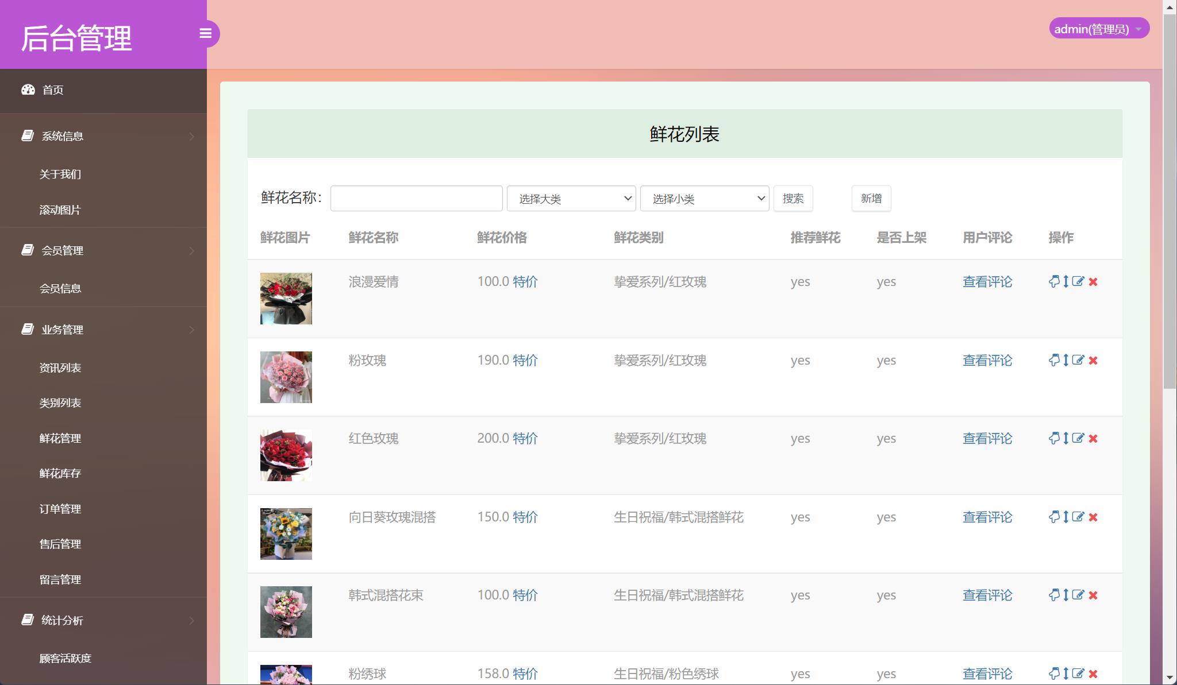1177x685 pixels.
Task: Open the edit pencil icon for 红色玫瑰
Action: coord(1078,438)
